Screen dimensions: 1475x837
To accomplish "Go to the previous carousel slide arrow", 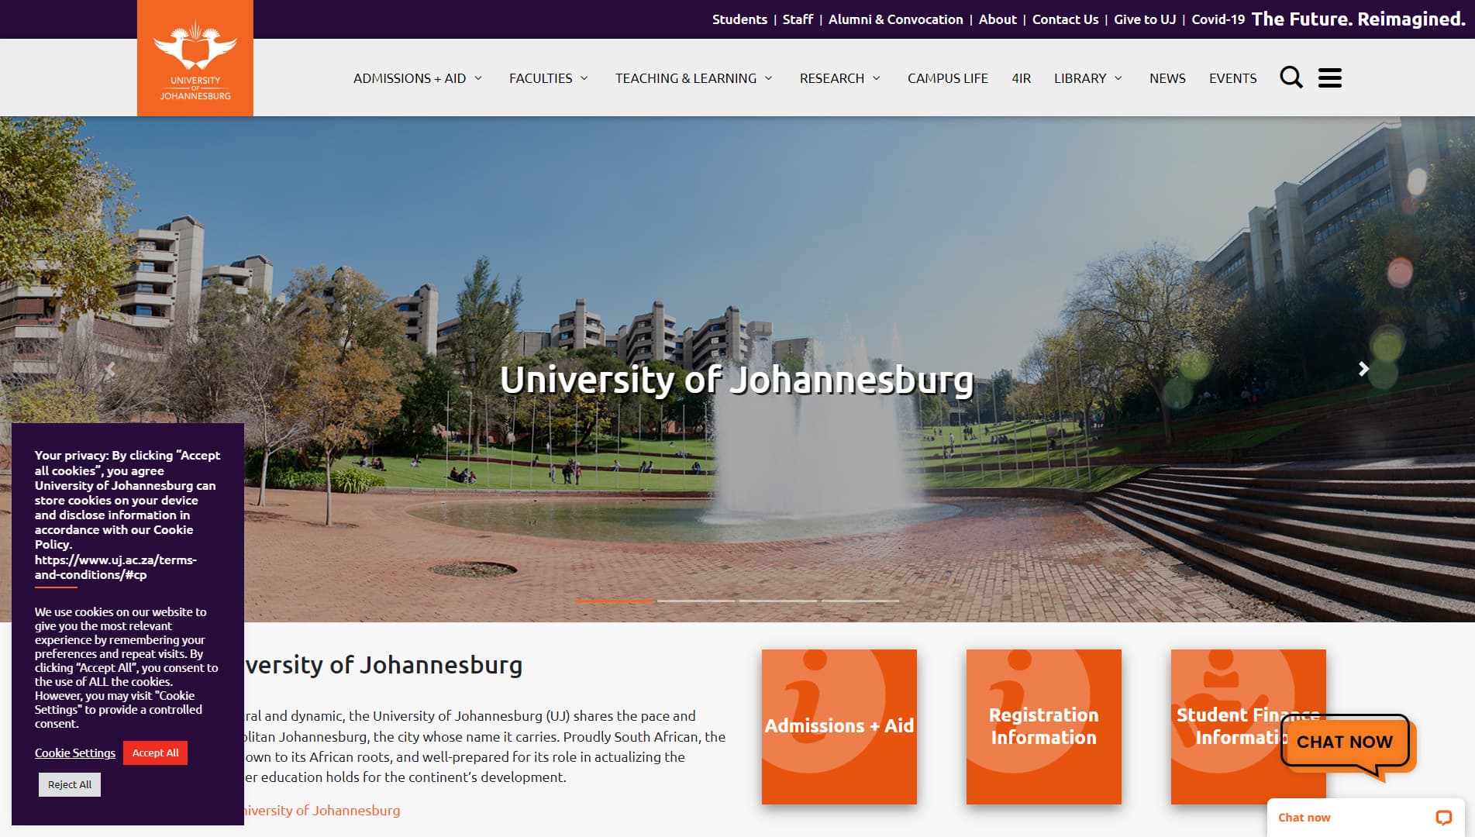I will tap(111, 369).
